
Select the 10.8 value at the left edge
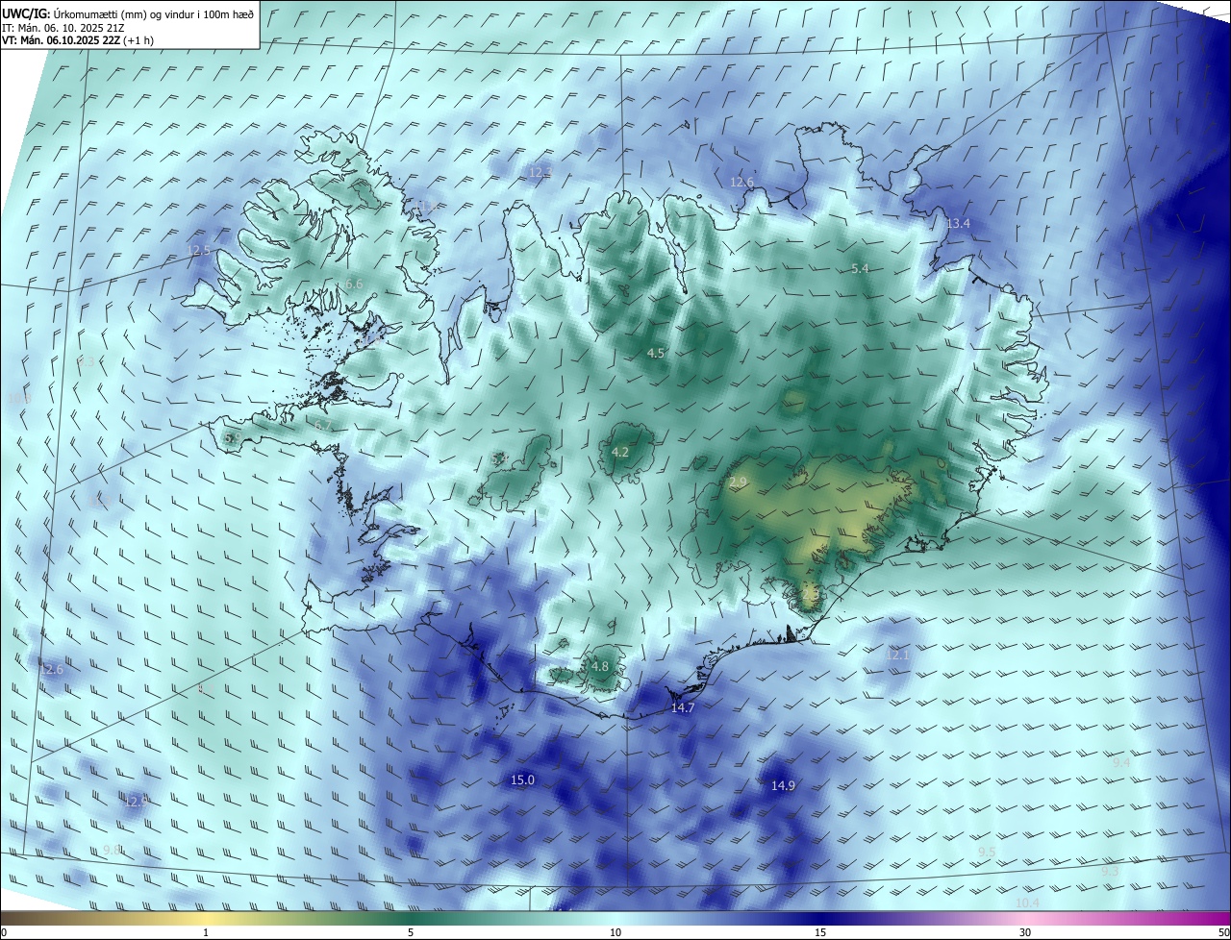click(19, 399)
